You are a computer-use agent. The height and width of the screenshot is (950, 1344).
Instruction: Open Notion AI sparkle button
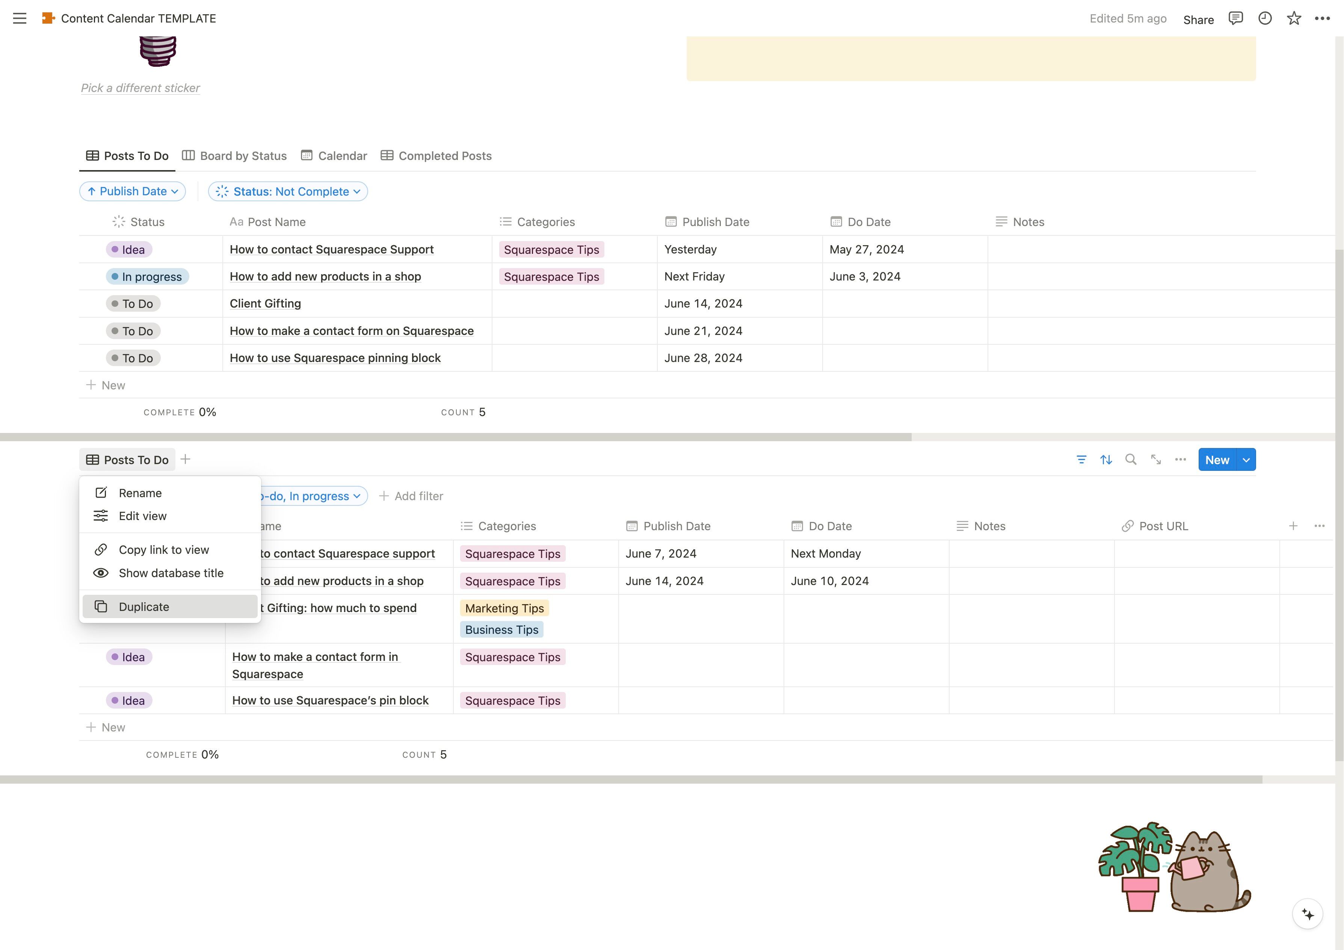[x=1307, y=914]
